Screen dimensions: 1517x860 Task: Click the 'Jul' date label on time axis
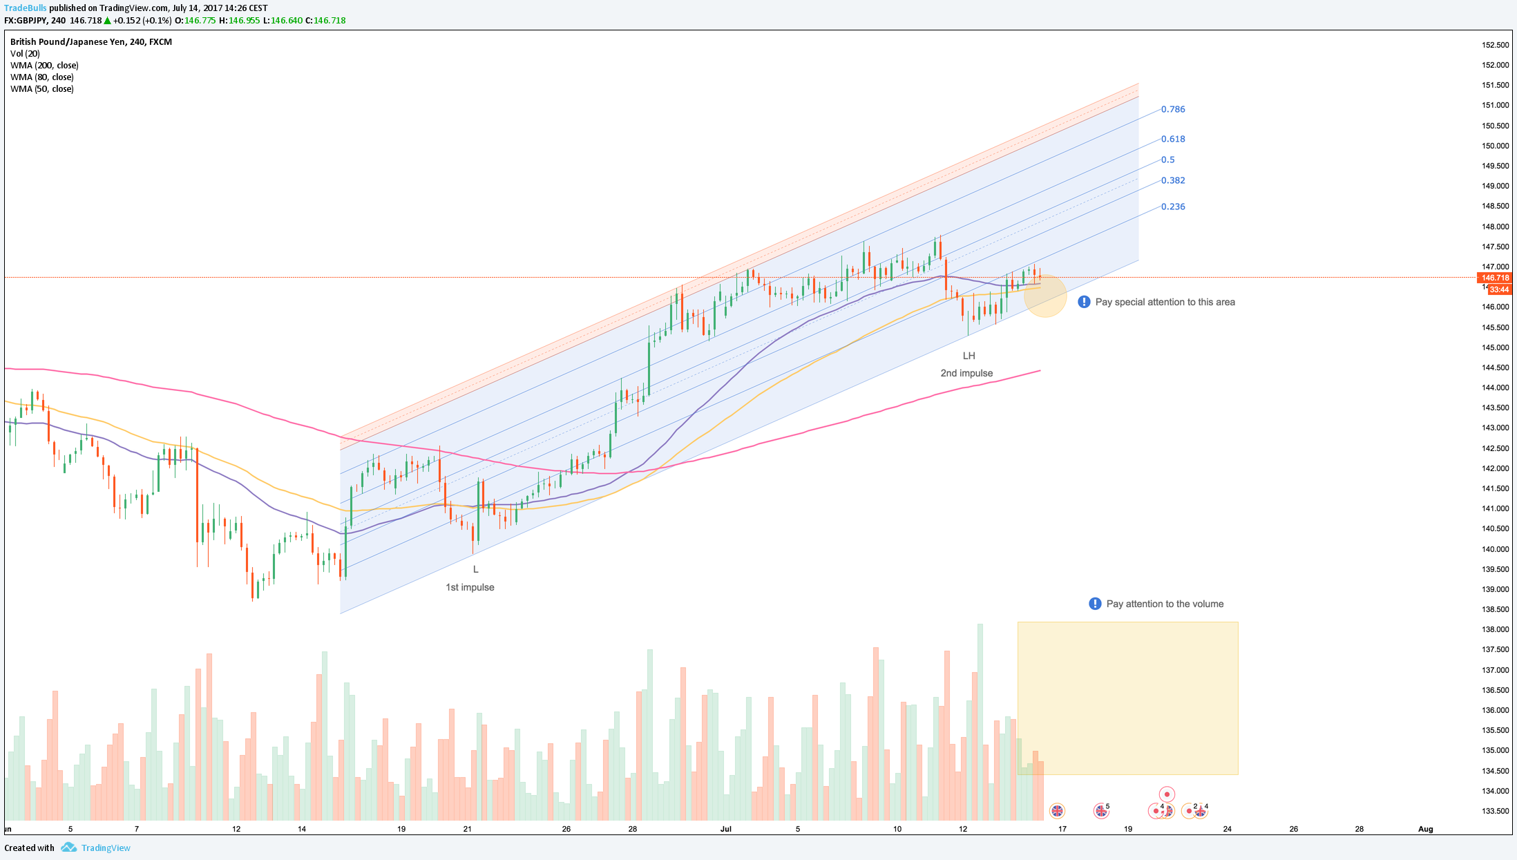coord(725,829)
